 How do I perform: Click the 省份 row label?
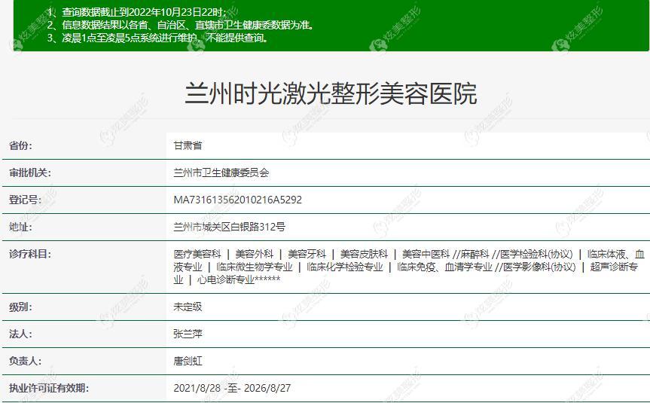click(x=20, y=145)
